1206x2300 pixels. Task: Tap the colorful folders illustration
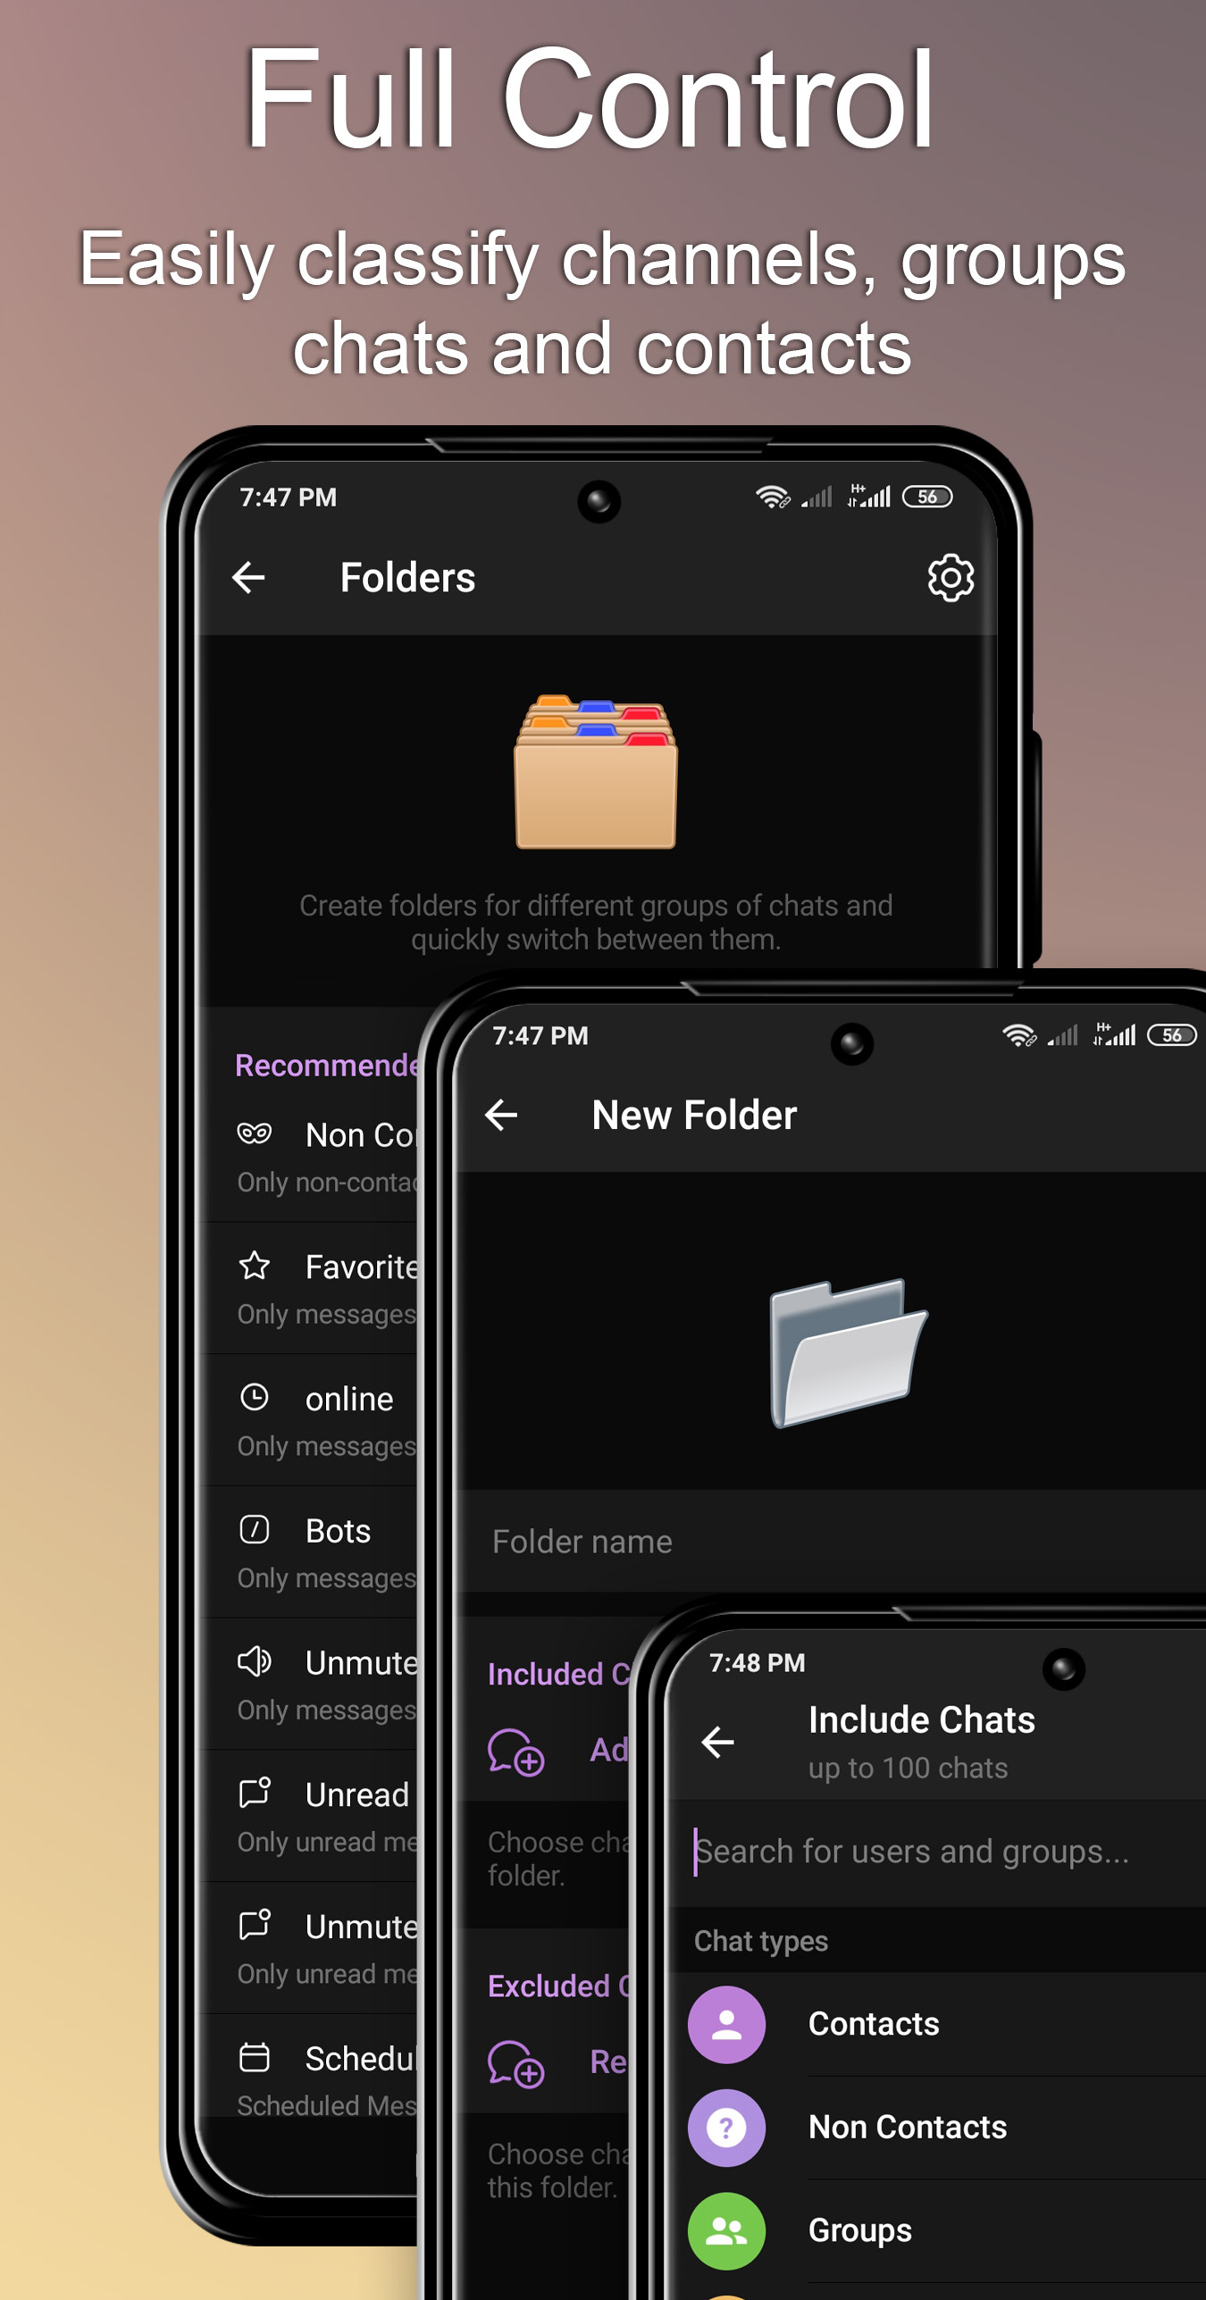pos(596,771)
